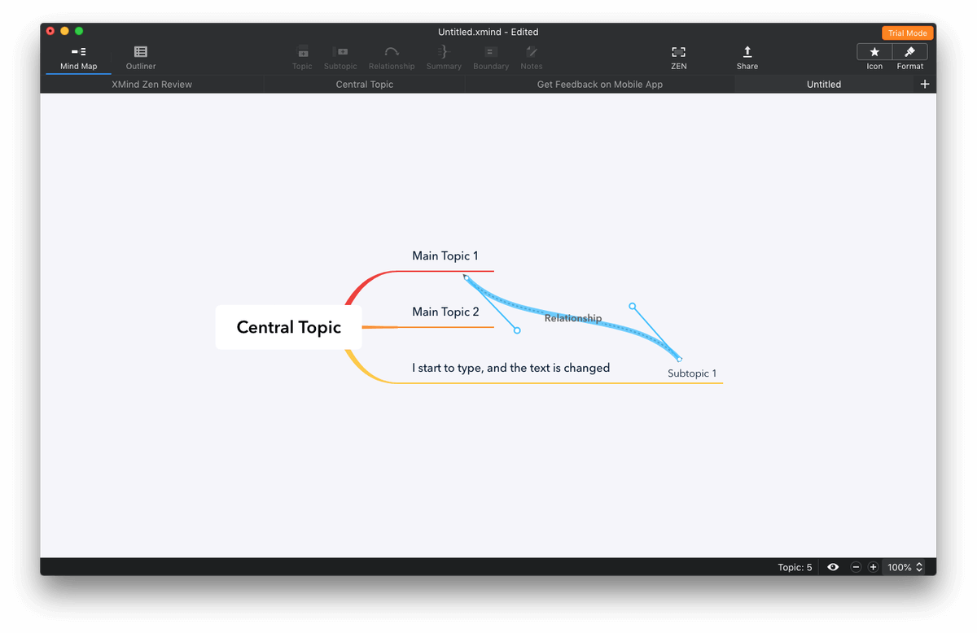Image resolution: width=977 pixels, height=633 pixels.
Task: Toggle the eye visibility icon in status bar
Action: pos(833,567)
